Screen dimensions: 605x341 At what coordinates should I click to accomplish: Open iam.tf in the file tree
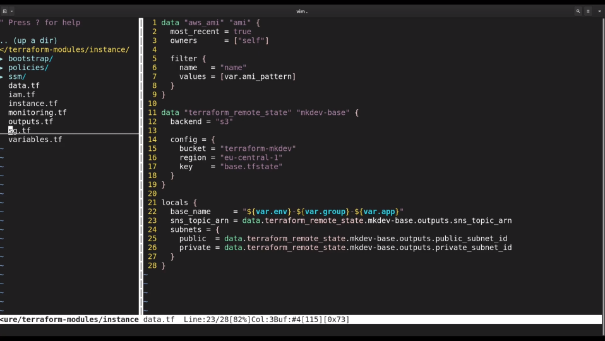pyautogui.click(x=21, y=95)
